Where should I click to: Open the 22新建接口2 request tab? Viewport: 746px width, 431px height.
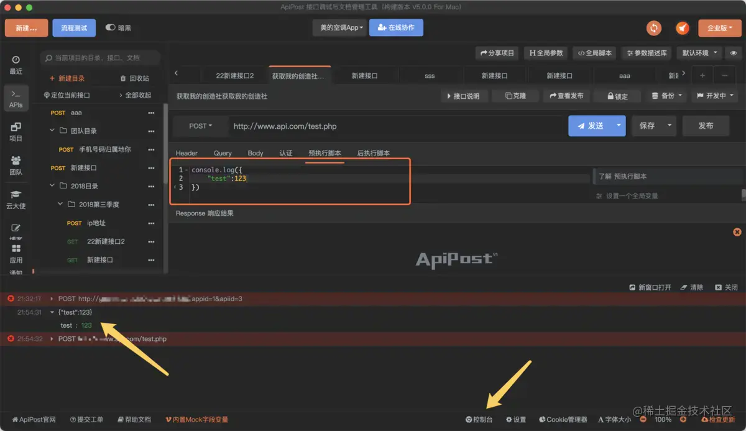point(235,75)
